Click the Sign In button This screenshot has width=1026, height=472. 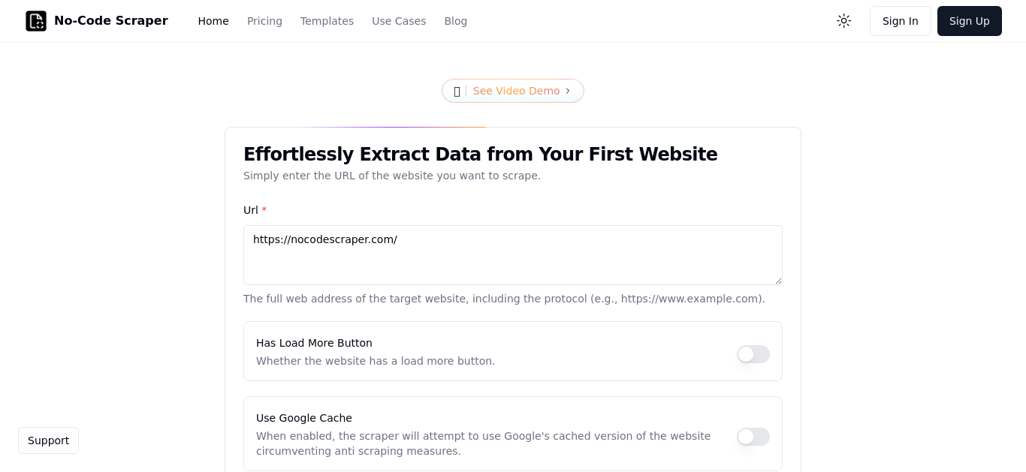click(901, 21)
